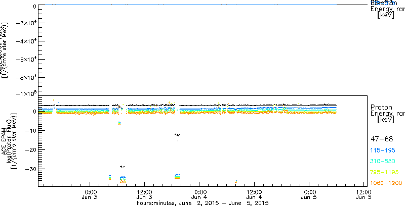Click the -30 tick on the proton flux axis
405x207 pixels.
tap(30, 169)
